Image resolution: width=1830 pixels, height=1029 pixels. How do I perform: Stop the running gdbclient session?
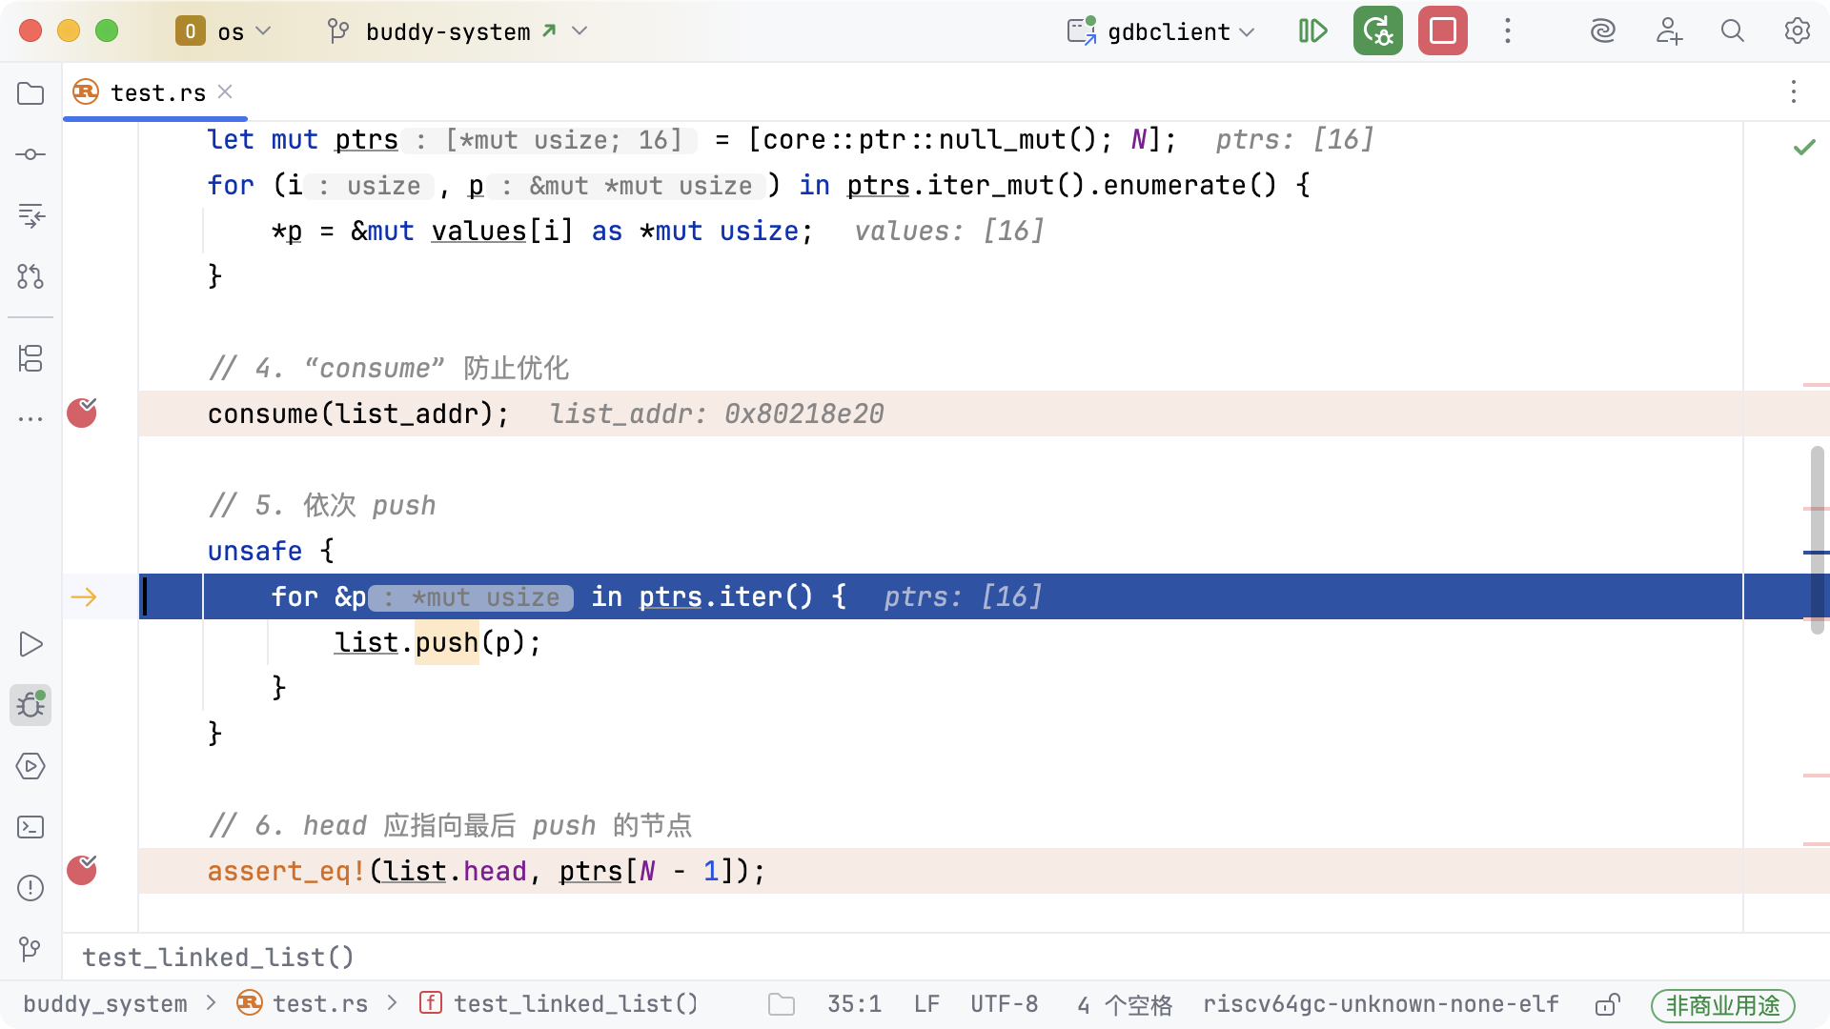(x=1442, y=31)
